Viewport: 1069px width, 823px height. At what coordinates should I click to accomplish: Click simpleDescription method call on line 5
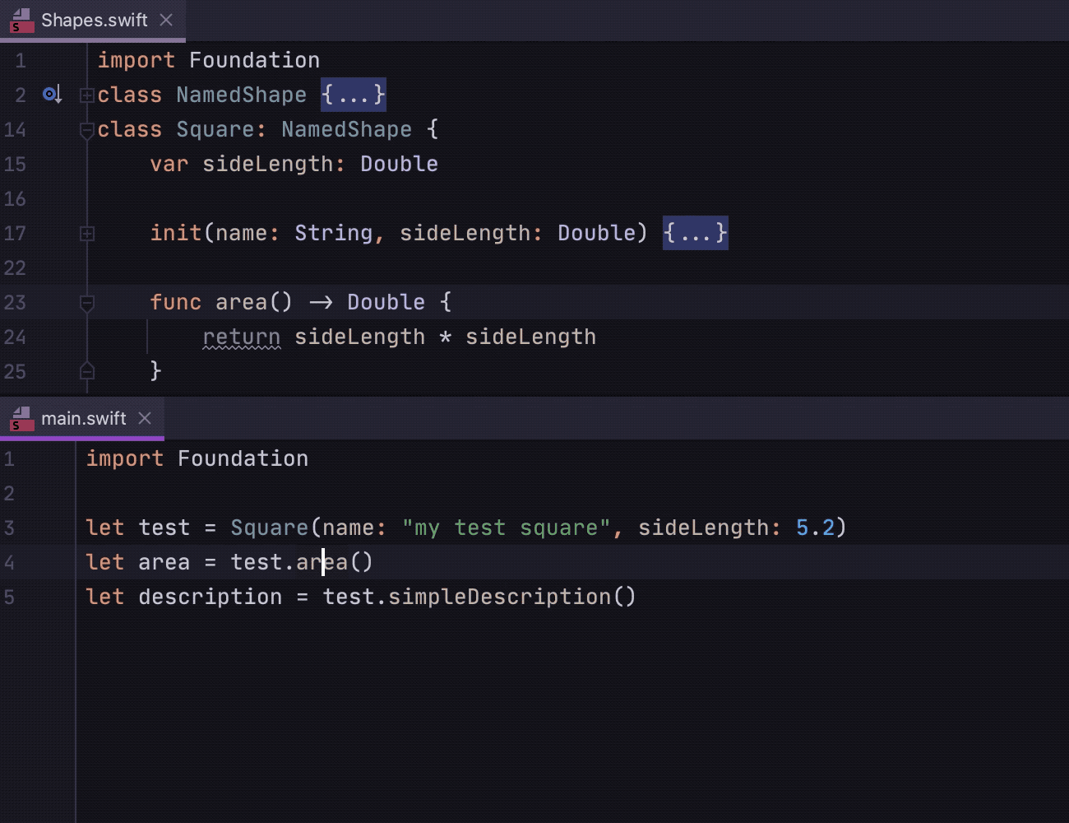[499, 597]
